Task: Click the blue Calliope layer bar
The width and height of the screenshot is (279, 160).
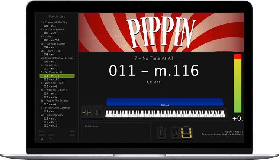Action: point(165,102)
